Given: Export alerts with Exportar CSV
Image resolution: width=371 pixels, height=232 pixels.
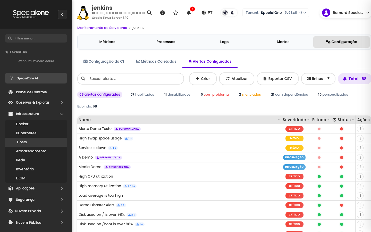Looking at the screenshot, I should click(x=278, y=79).
